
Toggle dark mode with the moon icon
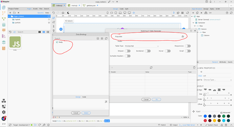click(68, 13)
